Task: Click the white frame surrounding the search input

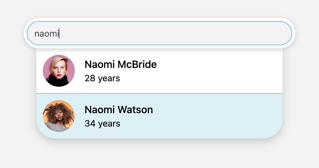Action: [159, 19]
